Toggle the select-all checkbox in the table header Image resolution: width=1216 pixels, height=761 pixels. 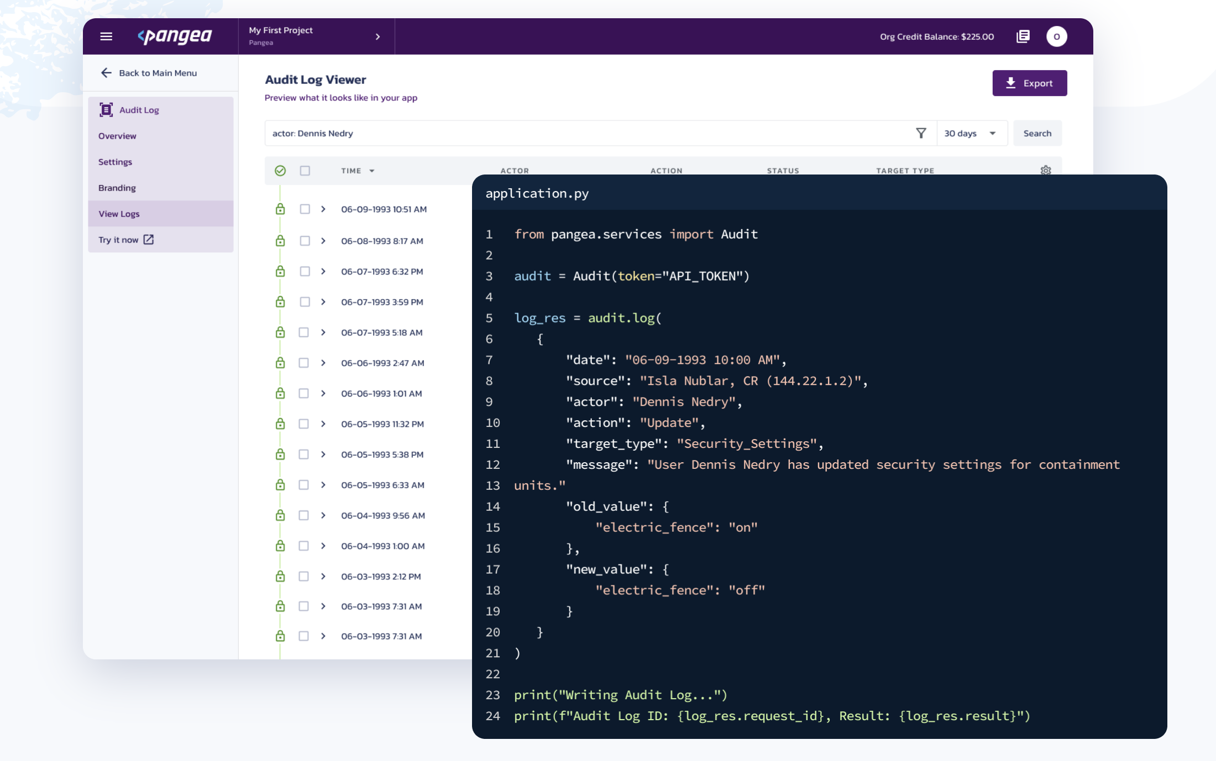(x=305, y=171)
